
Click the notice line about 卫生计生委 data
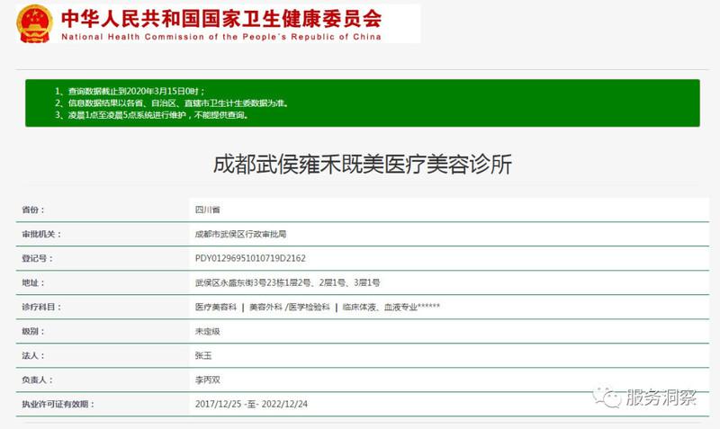point(171,103)
